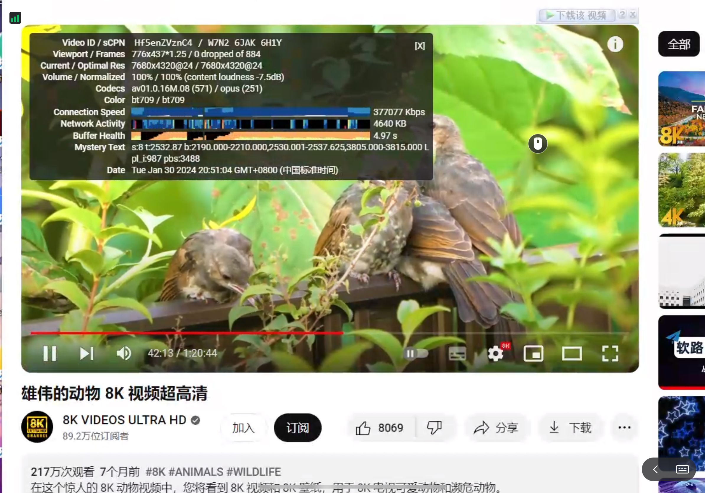Close the stats for nerds overlay
Screen dimensions: 705x493
click(x=420, y=46)
